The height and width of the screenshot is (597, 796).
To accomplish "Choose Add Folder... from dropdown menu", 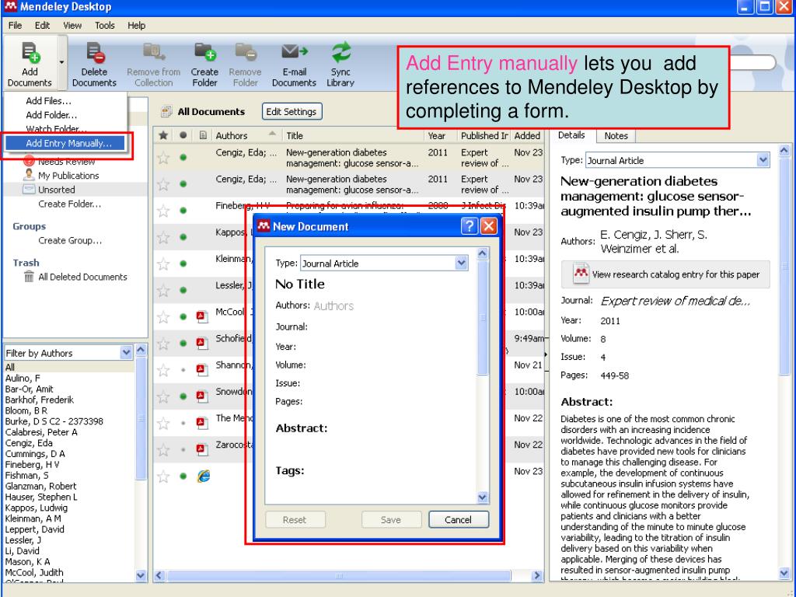I will coord(51,115).
